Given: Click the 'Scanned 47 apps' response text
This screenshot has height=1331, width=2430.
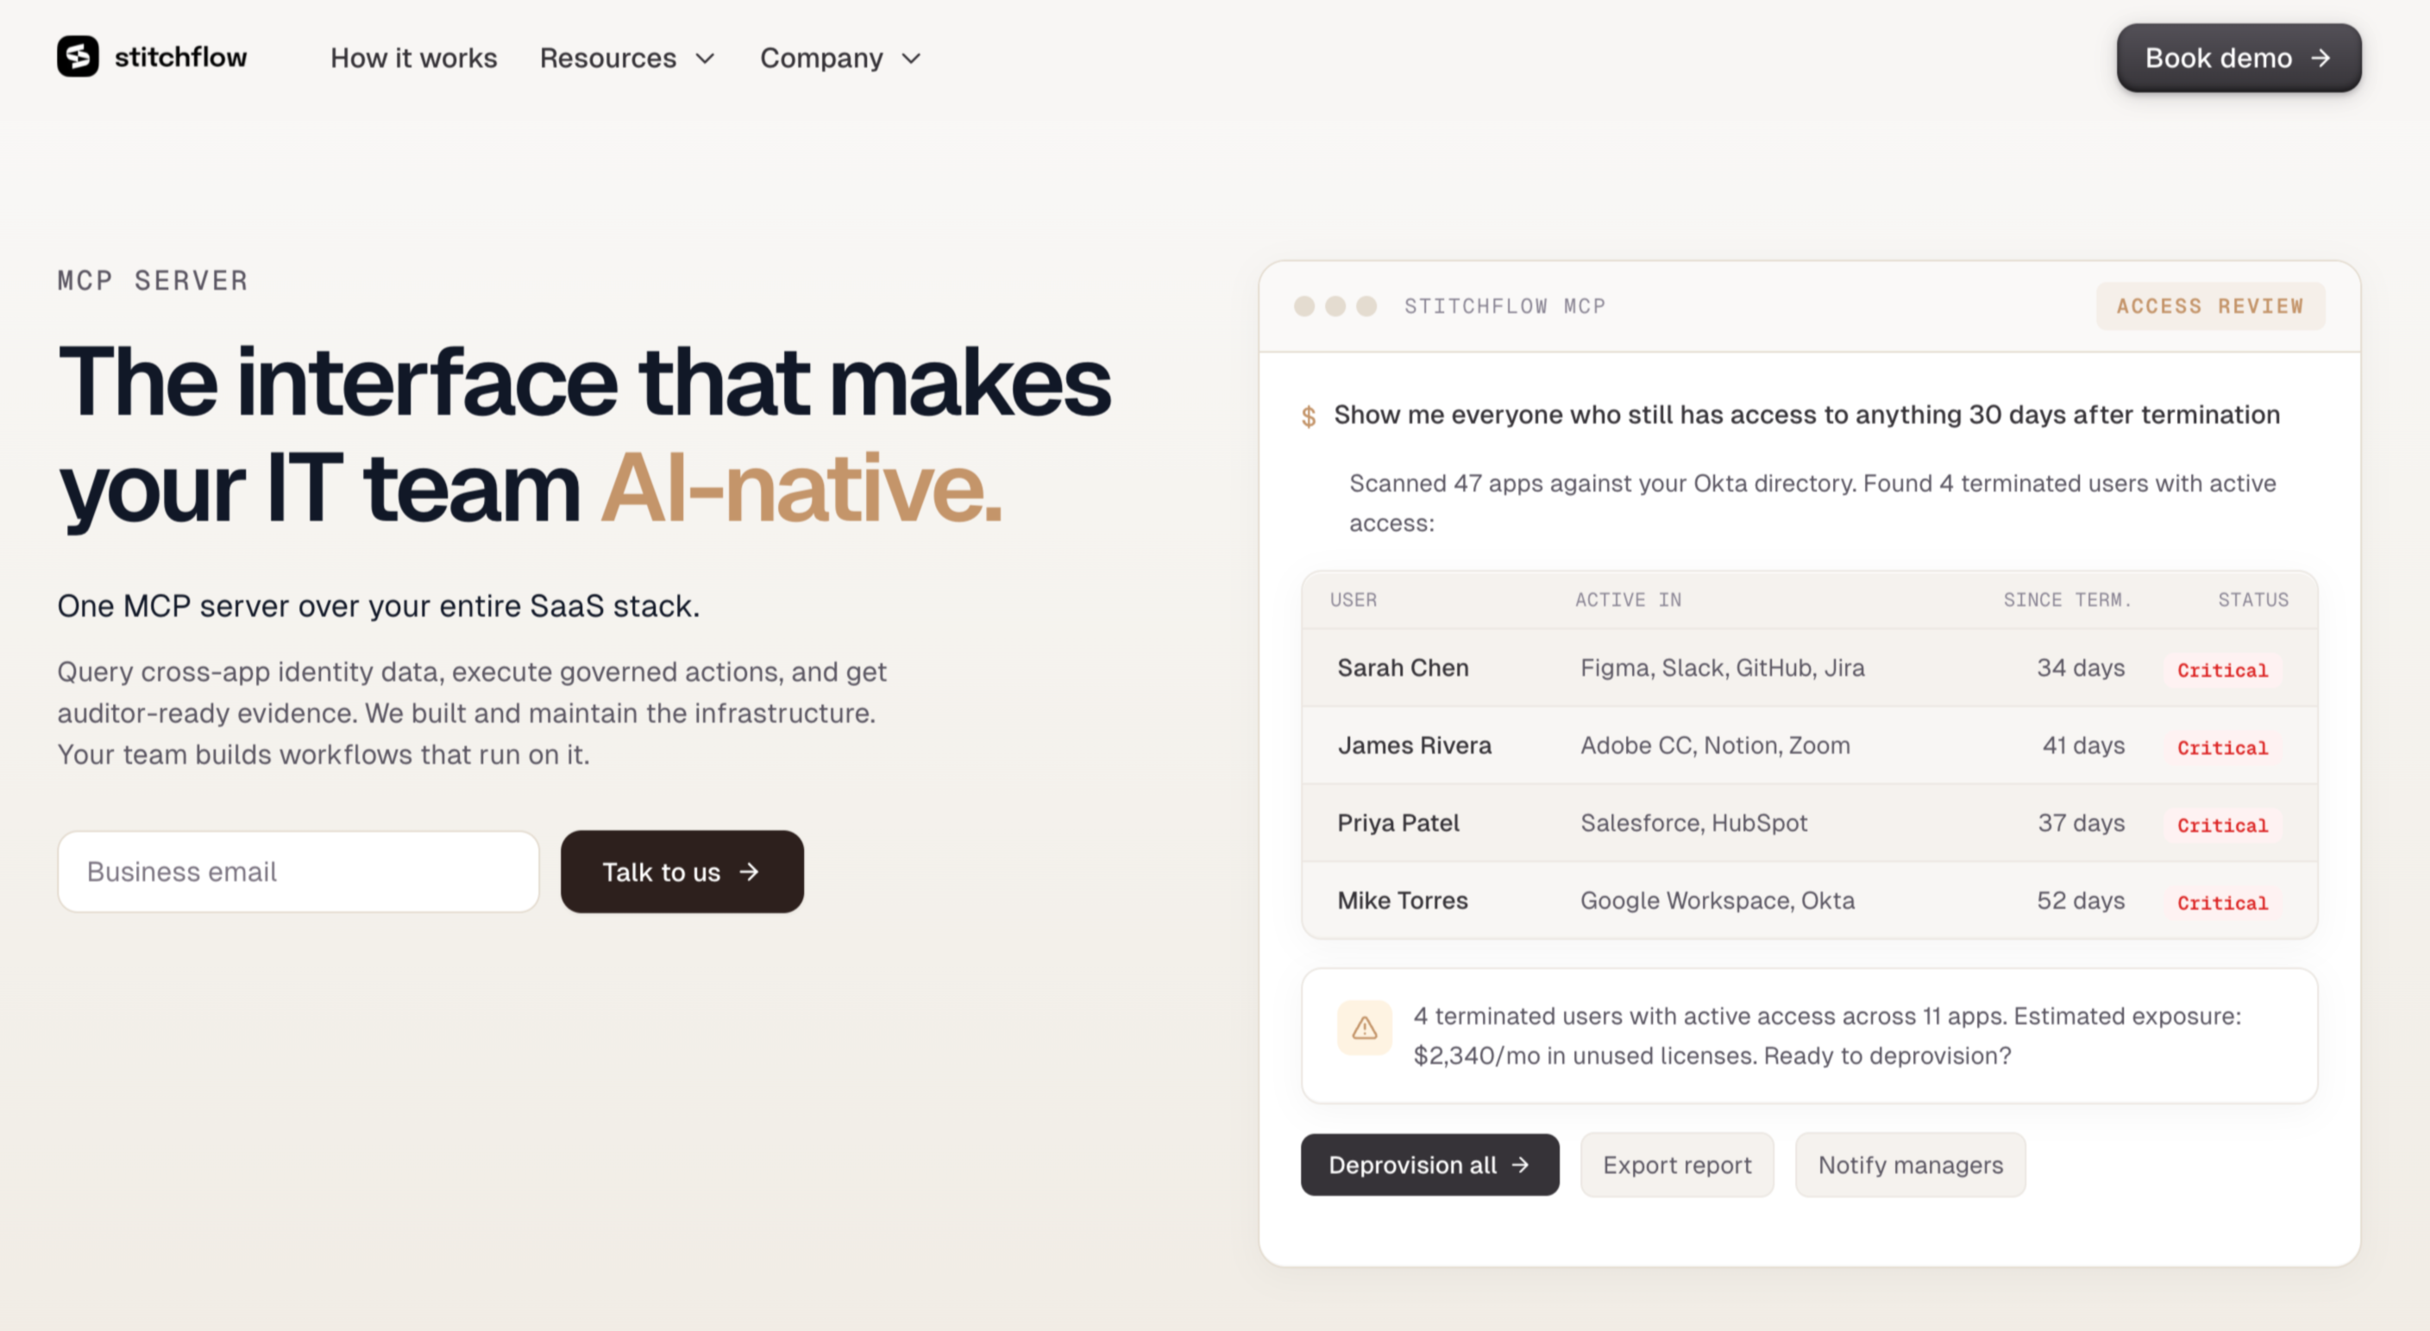Looking at the screenshot, I should tap(1812, 503).
